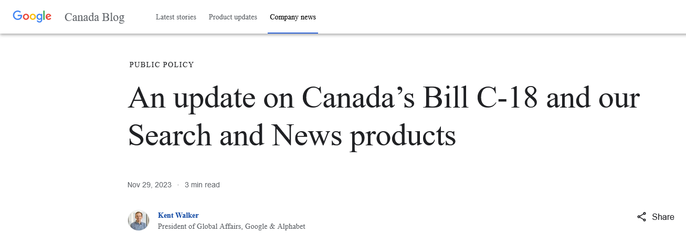Screen dimensions: 686x244
Task: Click the headline line mentioning Bill C-18
Action: 384,98
